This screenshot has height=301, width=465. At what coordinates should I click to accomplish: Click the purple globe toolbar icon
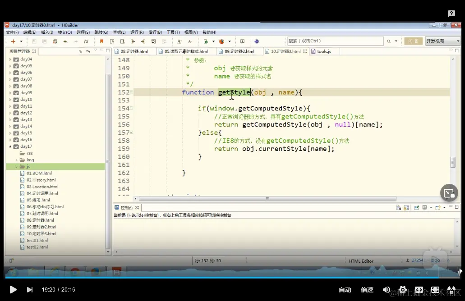pos(257,41)
